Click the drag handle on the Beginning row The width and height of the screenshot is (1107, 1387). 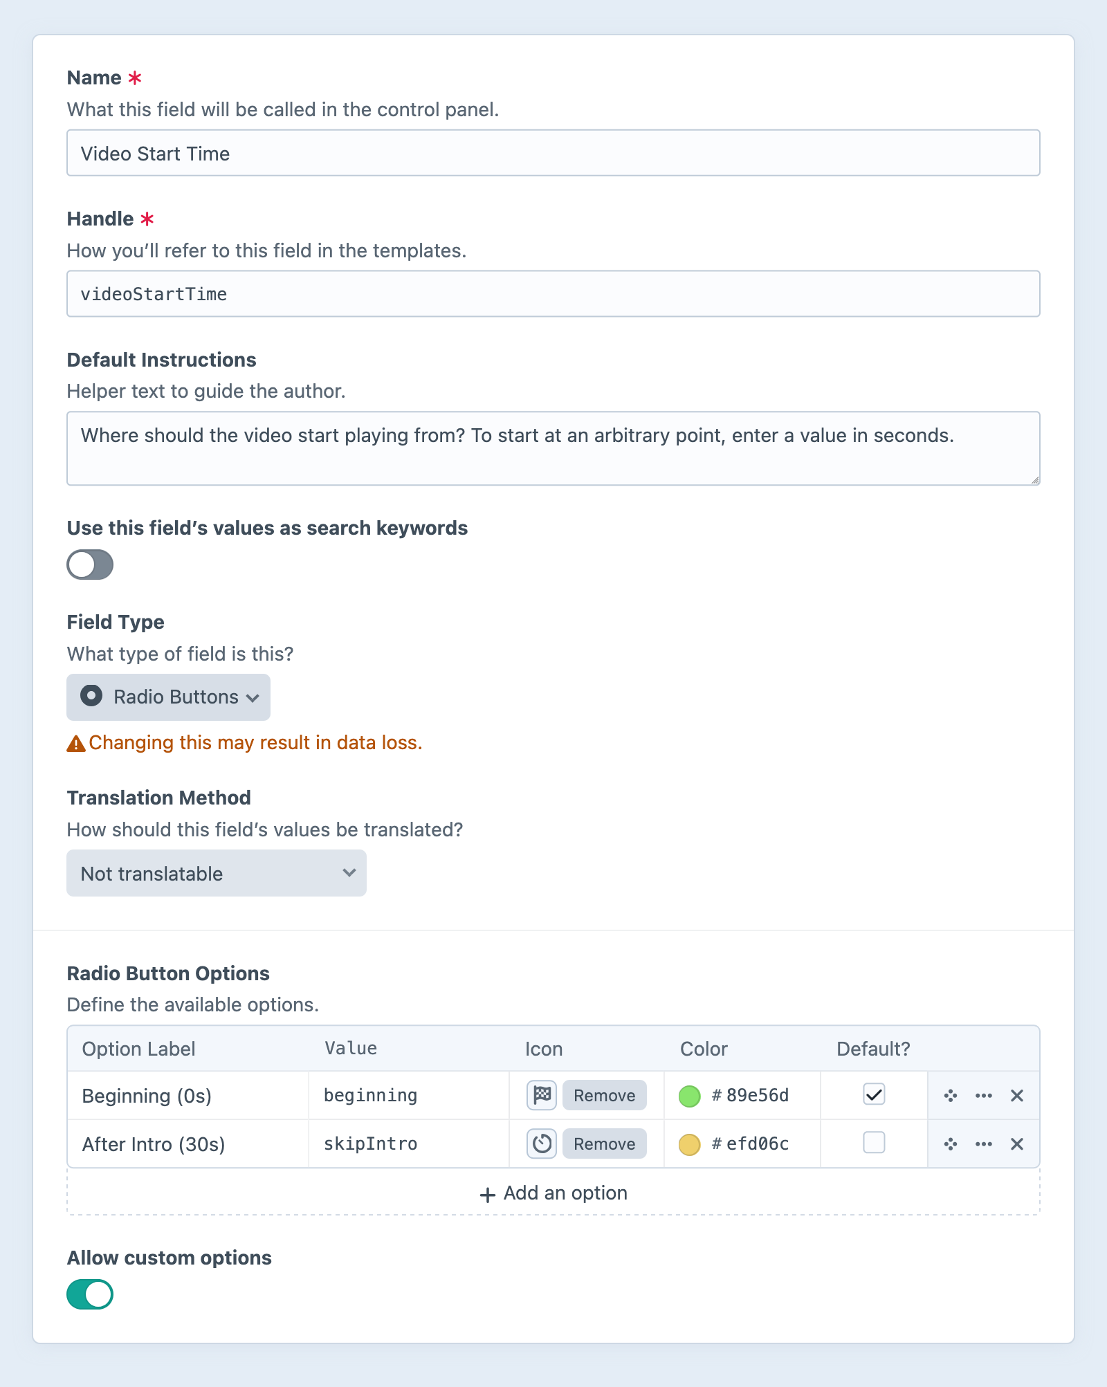[x=950, y=1095]
